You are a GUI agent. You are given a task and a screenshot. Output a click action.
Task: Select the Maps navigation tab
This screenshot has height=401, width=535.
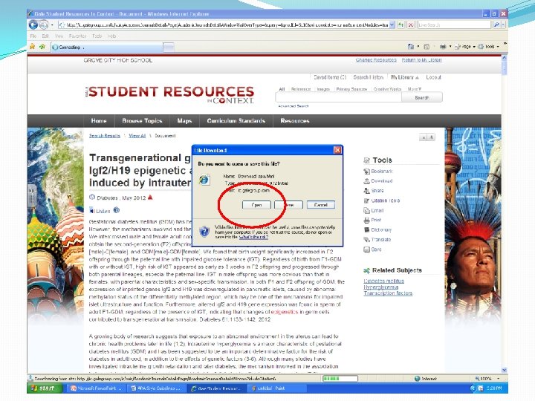(x=184, y=121)
